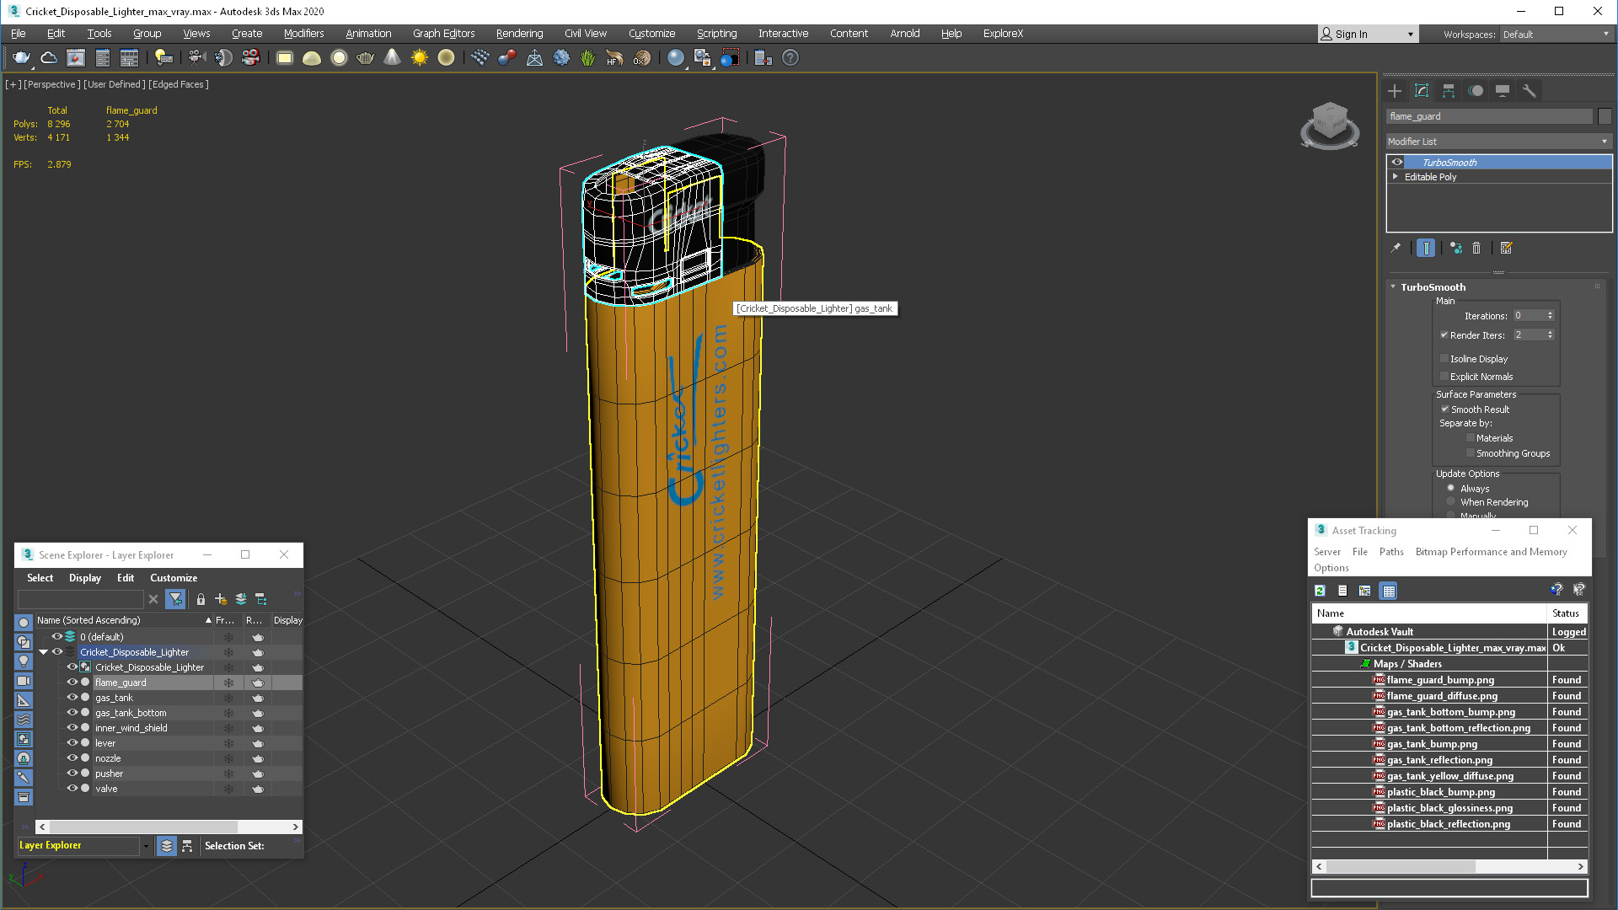Toggle Show End Result button
The height and width of the screenshot is (910, 1618).
tap(1426, 248)
